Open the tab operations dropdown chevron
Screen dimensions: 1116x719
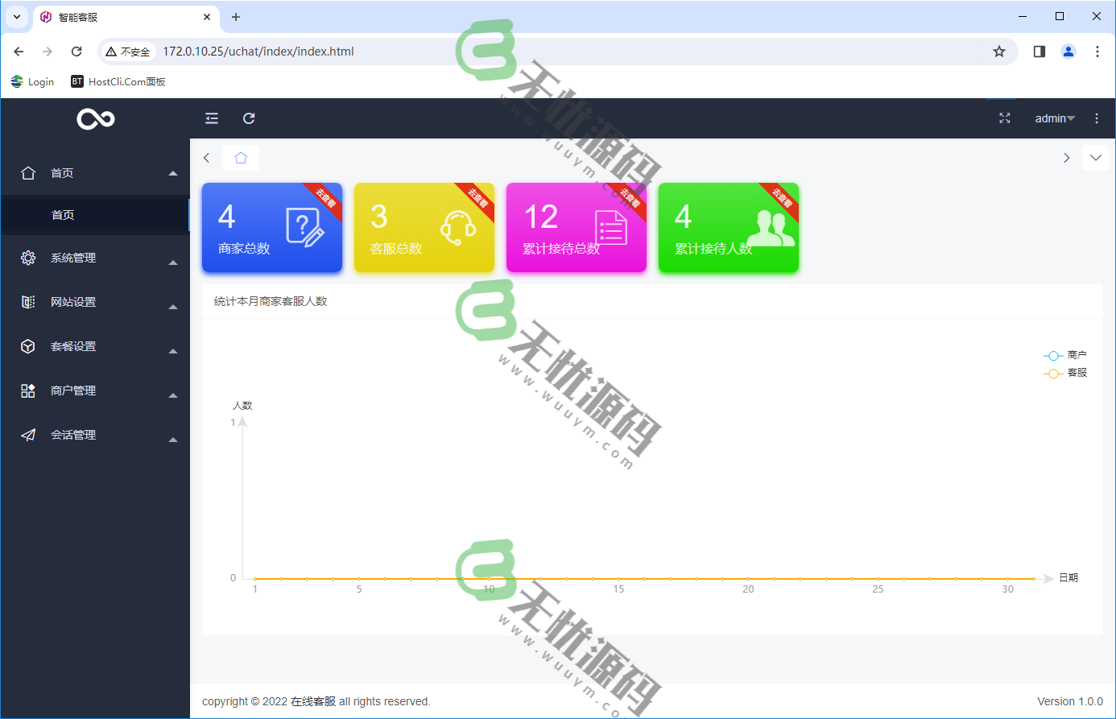(1095, 158)
